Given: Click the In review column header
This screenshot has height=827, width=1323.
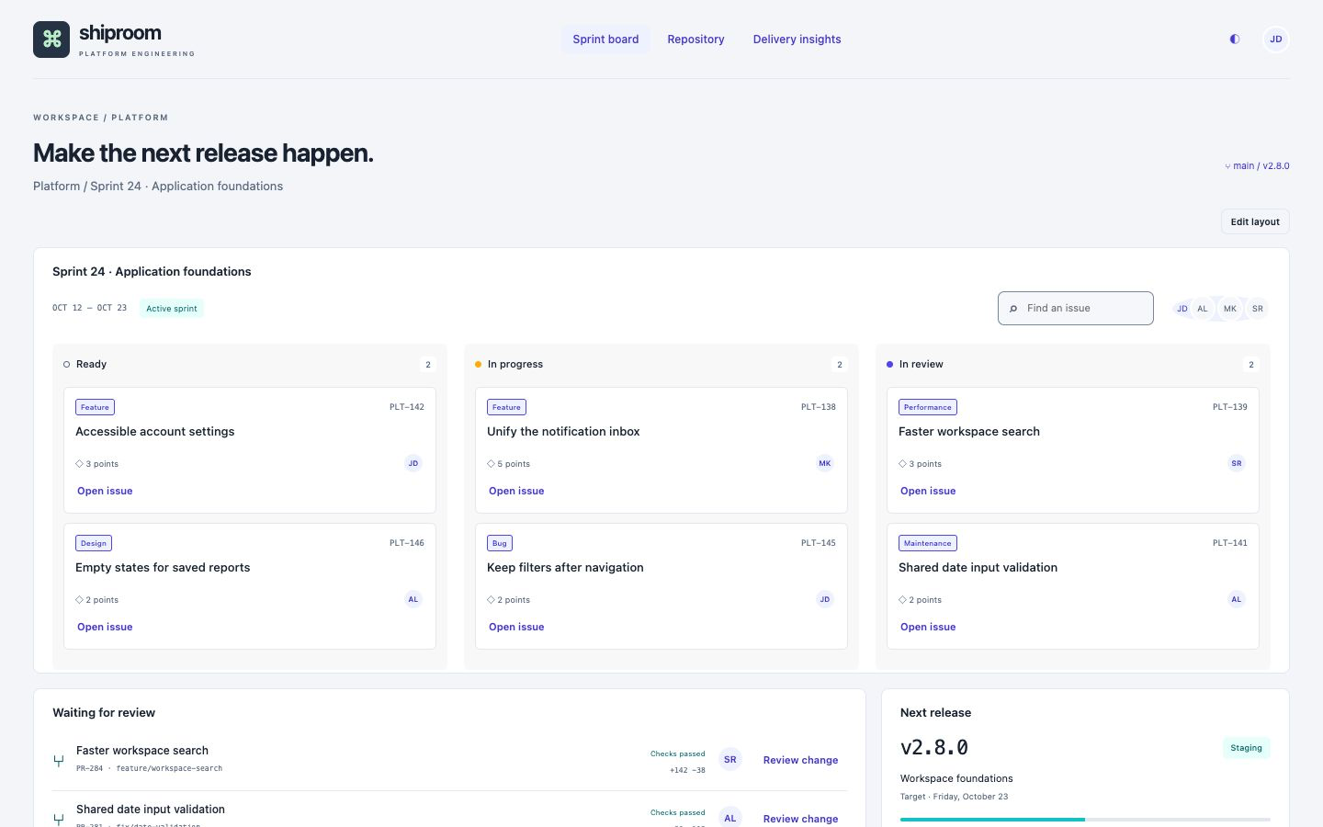Looking at the screenshot, I should (x=922, y=364).
